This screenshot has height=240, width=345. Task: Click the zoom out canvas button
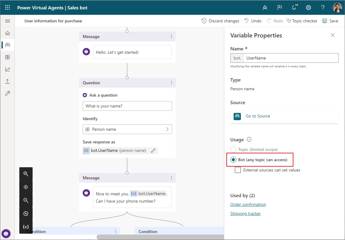click(26, 200)
